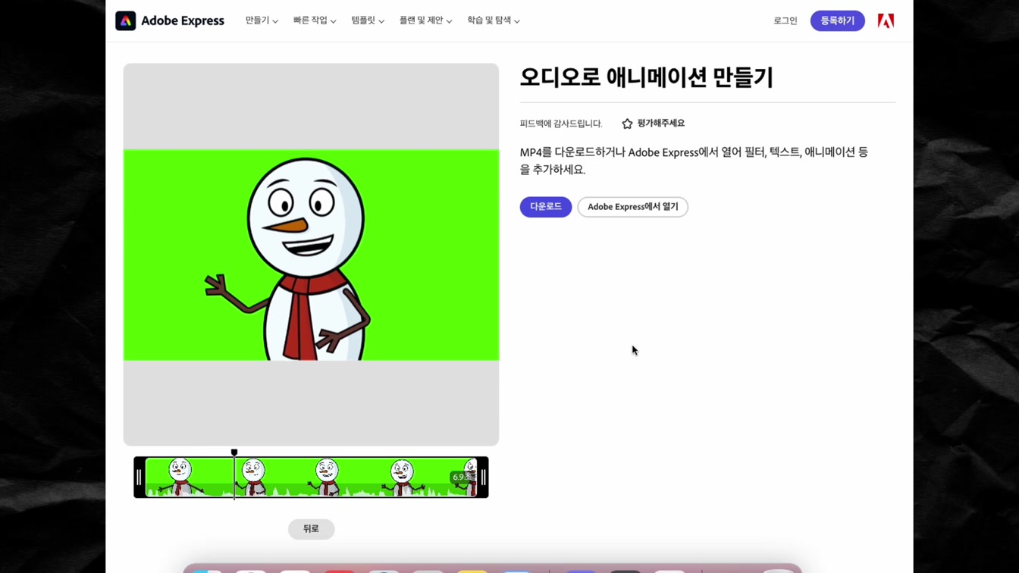This screenshot has height=573, width=1019.
Task: Open the 학습 및 탐색 menu
Action: click(x=494, y=20)
